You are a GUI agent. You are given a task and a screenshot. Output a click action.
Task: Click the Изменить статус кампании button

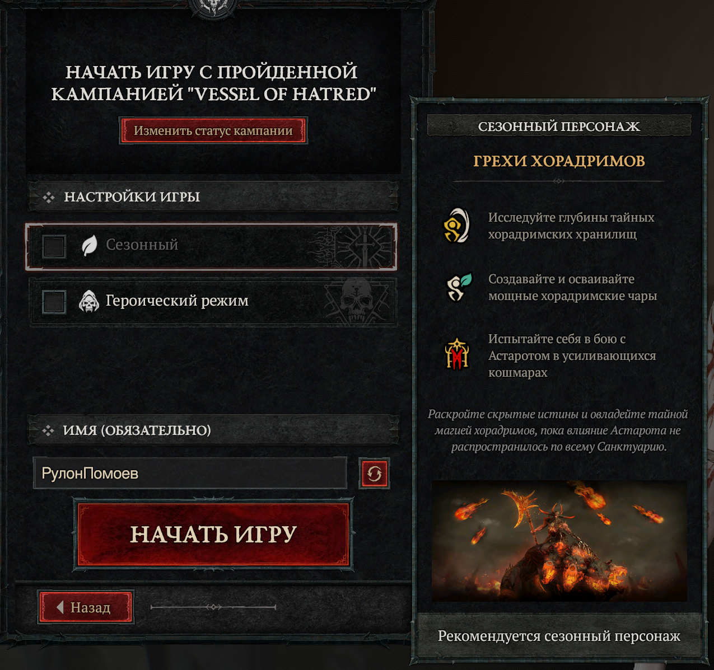pyautogui.click(x=213, y=131)
